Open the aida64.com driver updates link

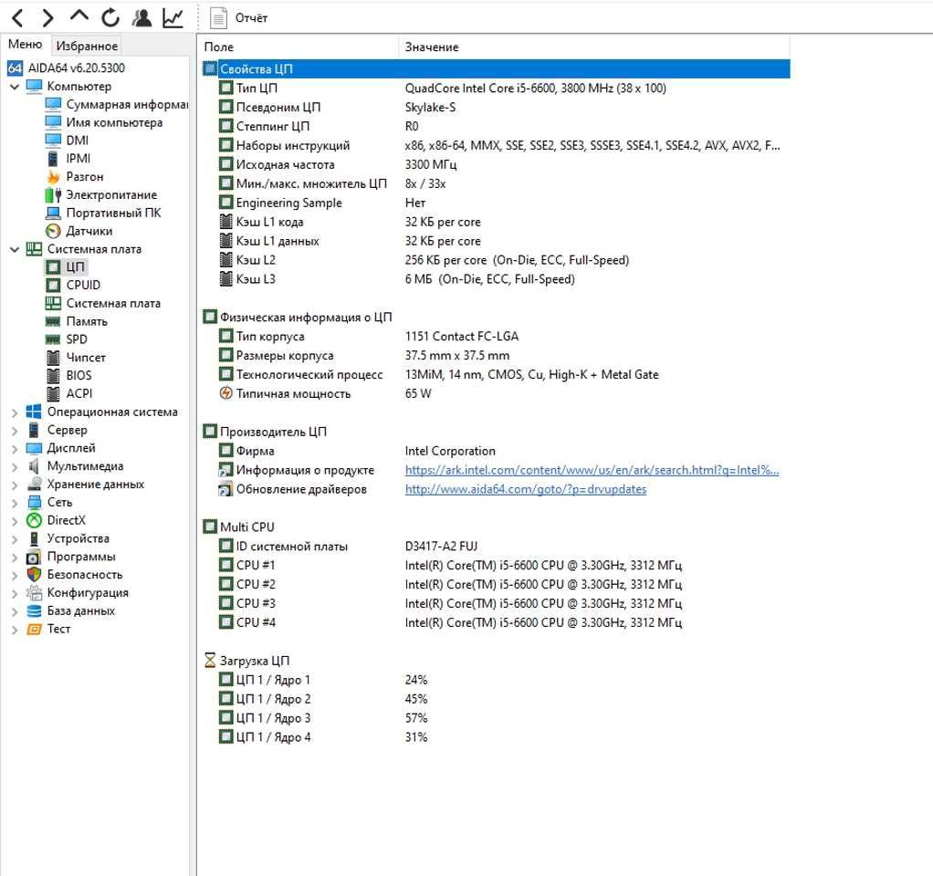(x=526, y=489)
